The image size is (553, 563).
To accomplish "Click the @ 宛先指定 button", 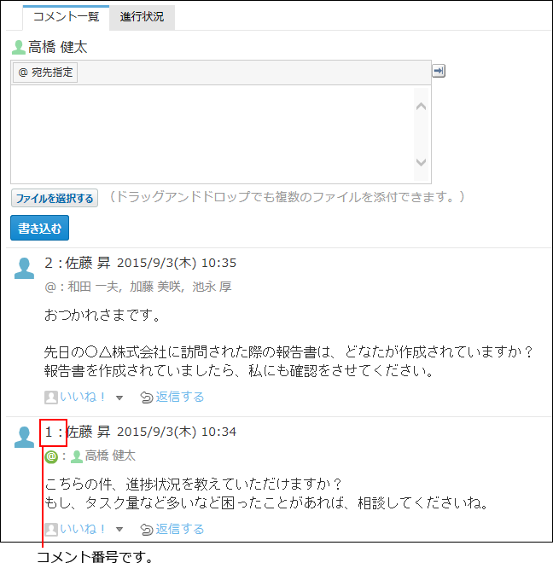I will pos(45,73).
